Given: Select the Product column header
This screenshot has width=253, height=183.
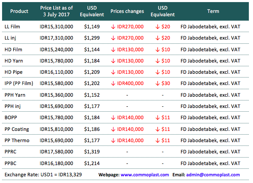Looking at the screenshot, I should (x=19, y=11).
